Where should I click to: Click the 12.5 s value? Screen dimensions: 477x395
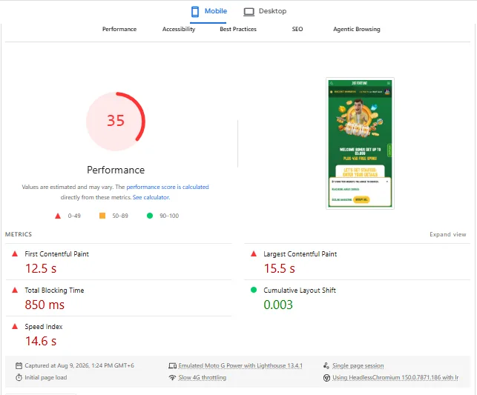point(41,268)
